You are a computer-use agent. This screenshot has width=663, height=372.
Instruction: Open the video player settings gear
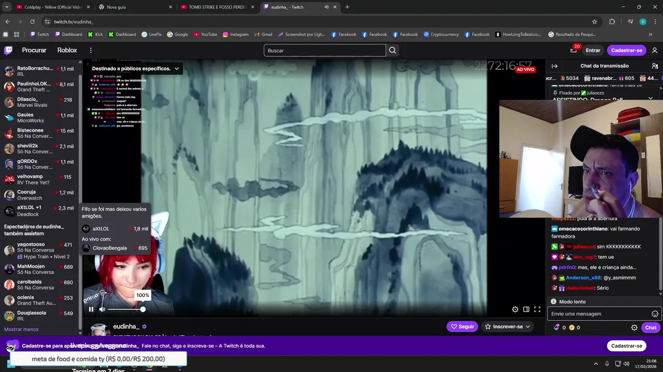515,309
